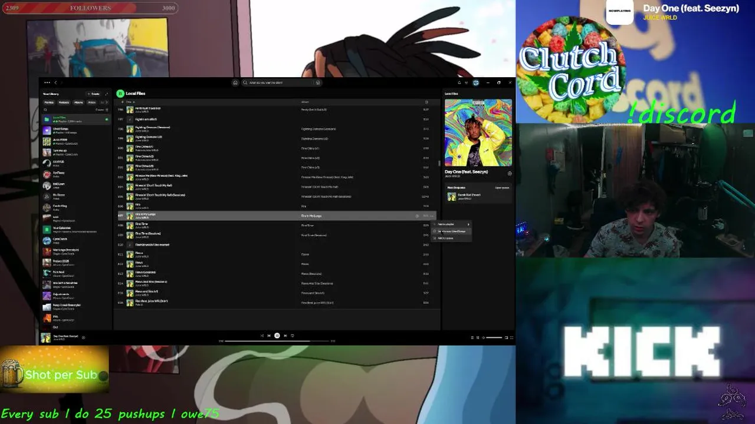Search within Your Library using magnifier icon
Viewport: 755px width, 424px height.
click(x=45, y=110)
